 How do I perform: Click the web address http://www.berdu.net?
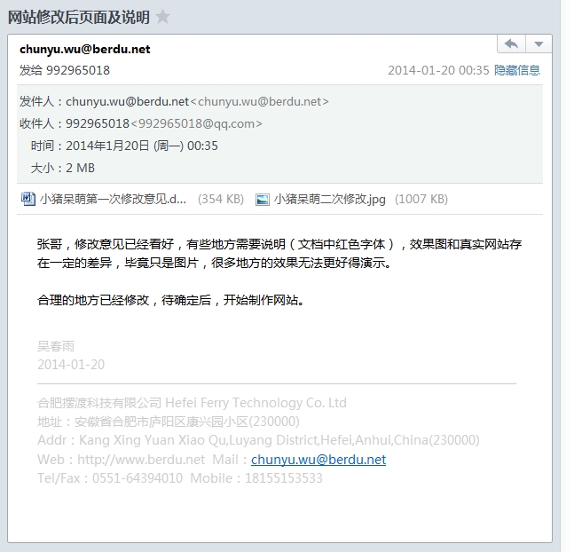tap(141, 460)
